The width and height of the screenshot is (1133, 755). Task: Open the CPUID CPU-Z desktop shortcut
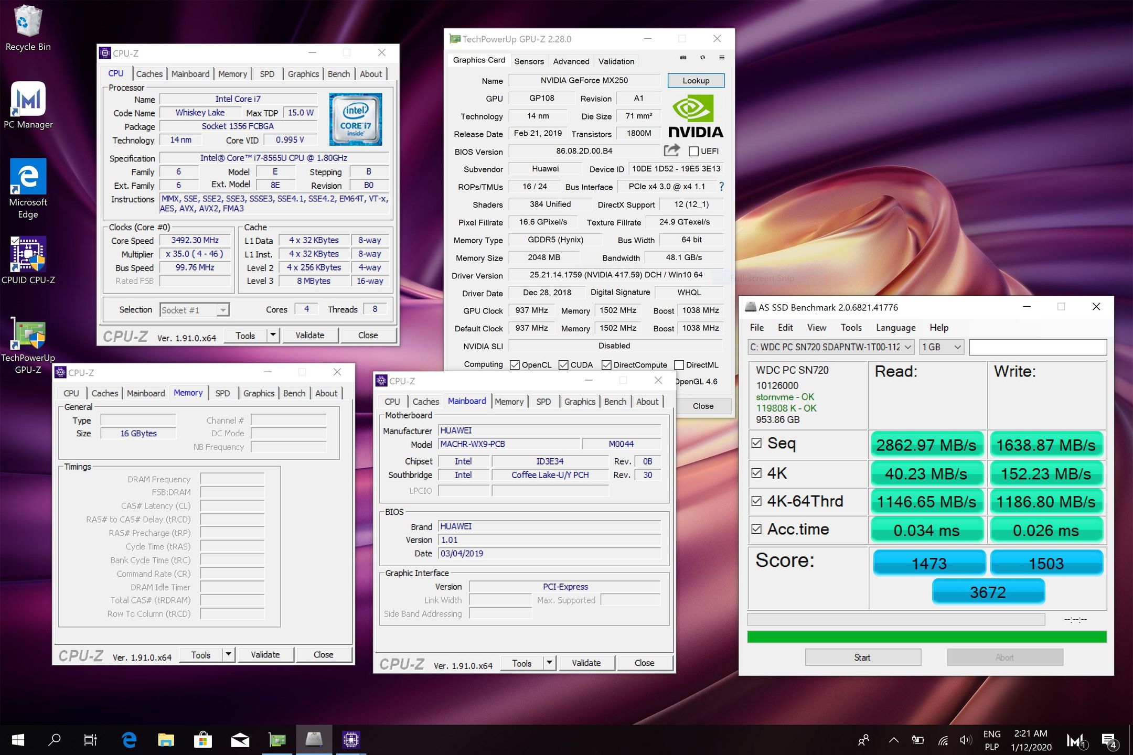pos(28,261)
